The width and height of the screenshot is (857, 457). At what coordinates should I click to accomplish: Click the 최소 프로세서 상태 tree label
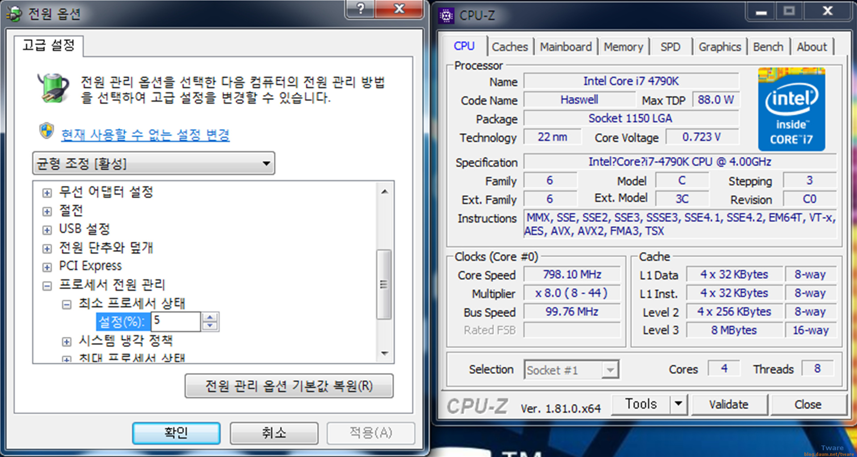click(x=132, y=303)
